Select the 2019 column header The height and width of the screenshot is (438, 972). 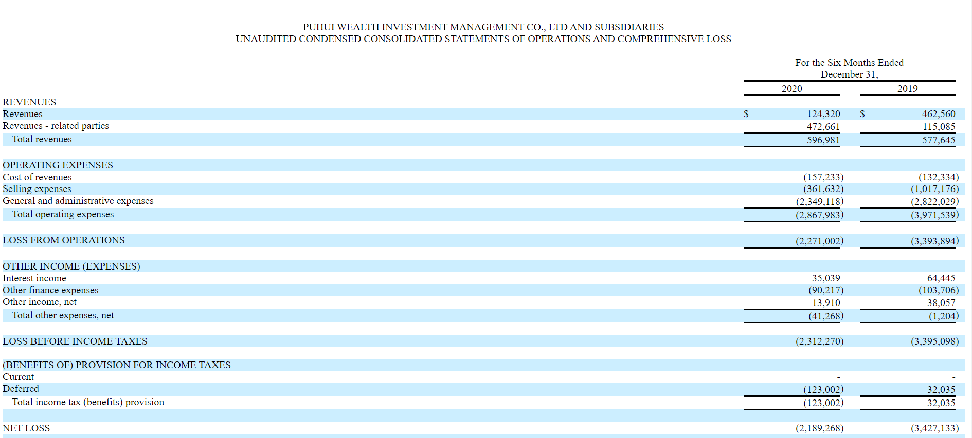click(x=908, y=88)
